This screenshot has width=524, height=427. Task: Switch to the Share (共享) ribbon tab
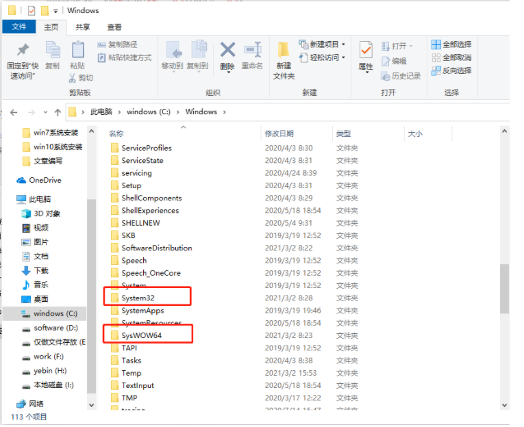(82, 27)
